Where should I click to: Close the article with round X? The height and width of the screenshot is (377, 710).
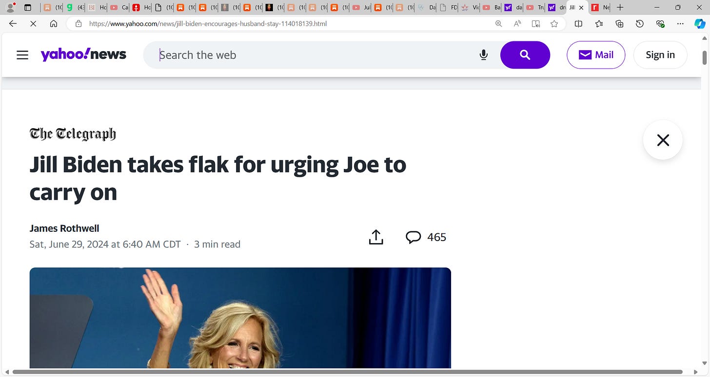click(x=663, y=140)
